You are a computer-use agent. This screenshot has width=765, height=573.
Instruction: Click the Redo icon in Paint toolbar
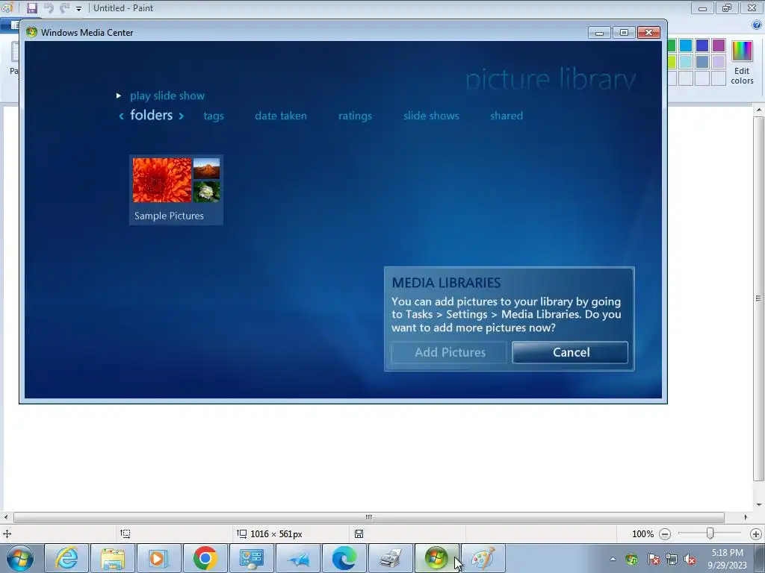click(64, 7)
